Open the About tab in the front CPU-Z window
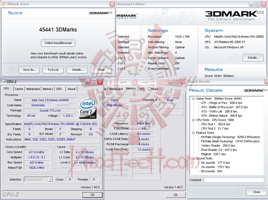Screen dimensions: 268x200 click(71, 89)
